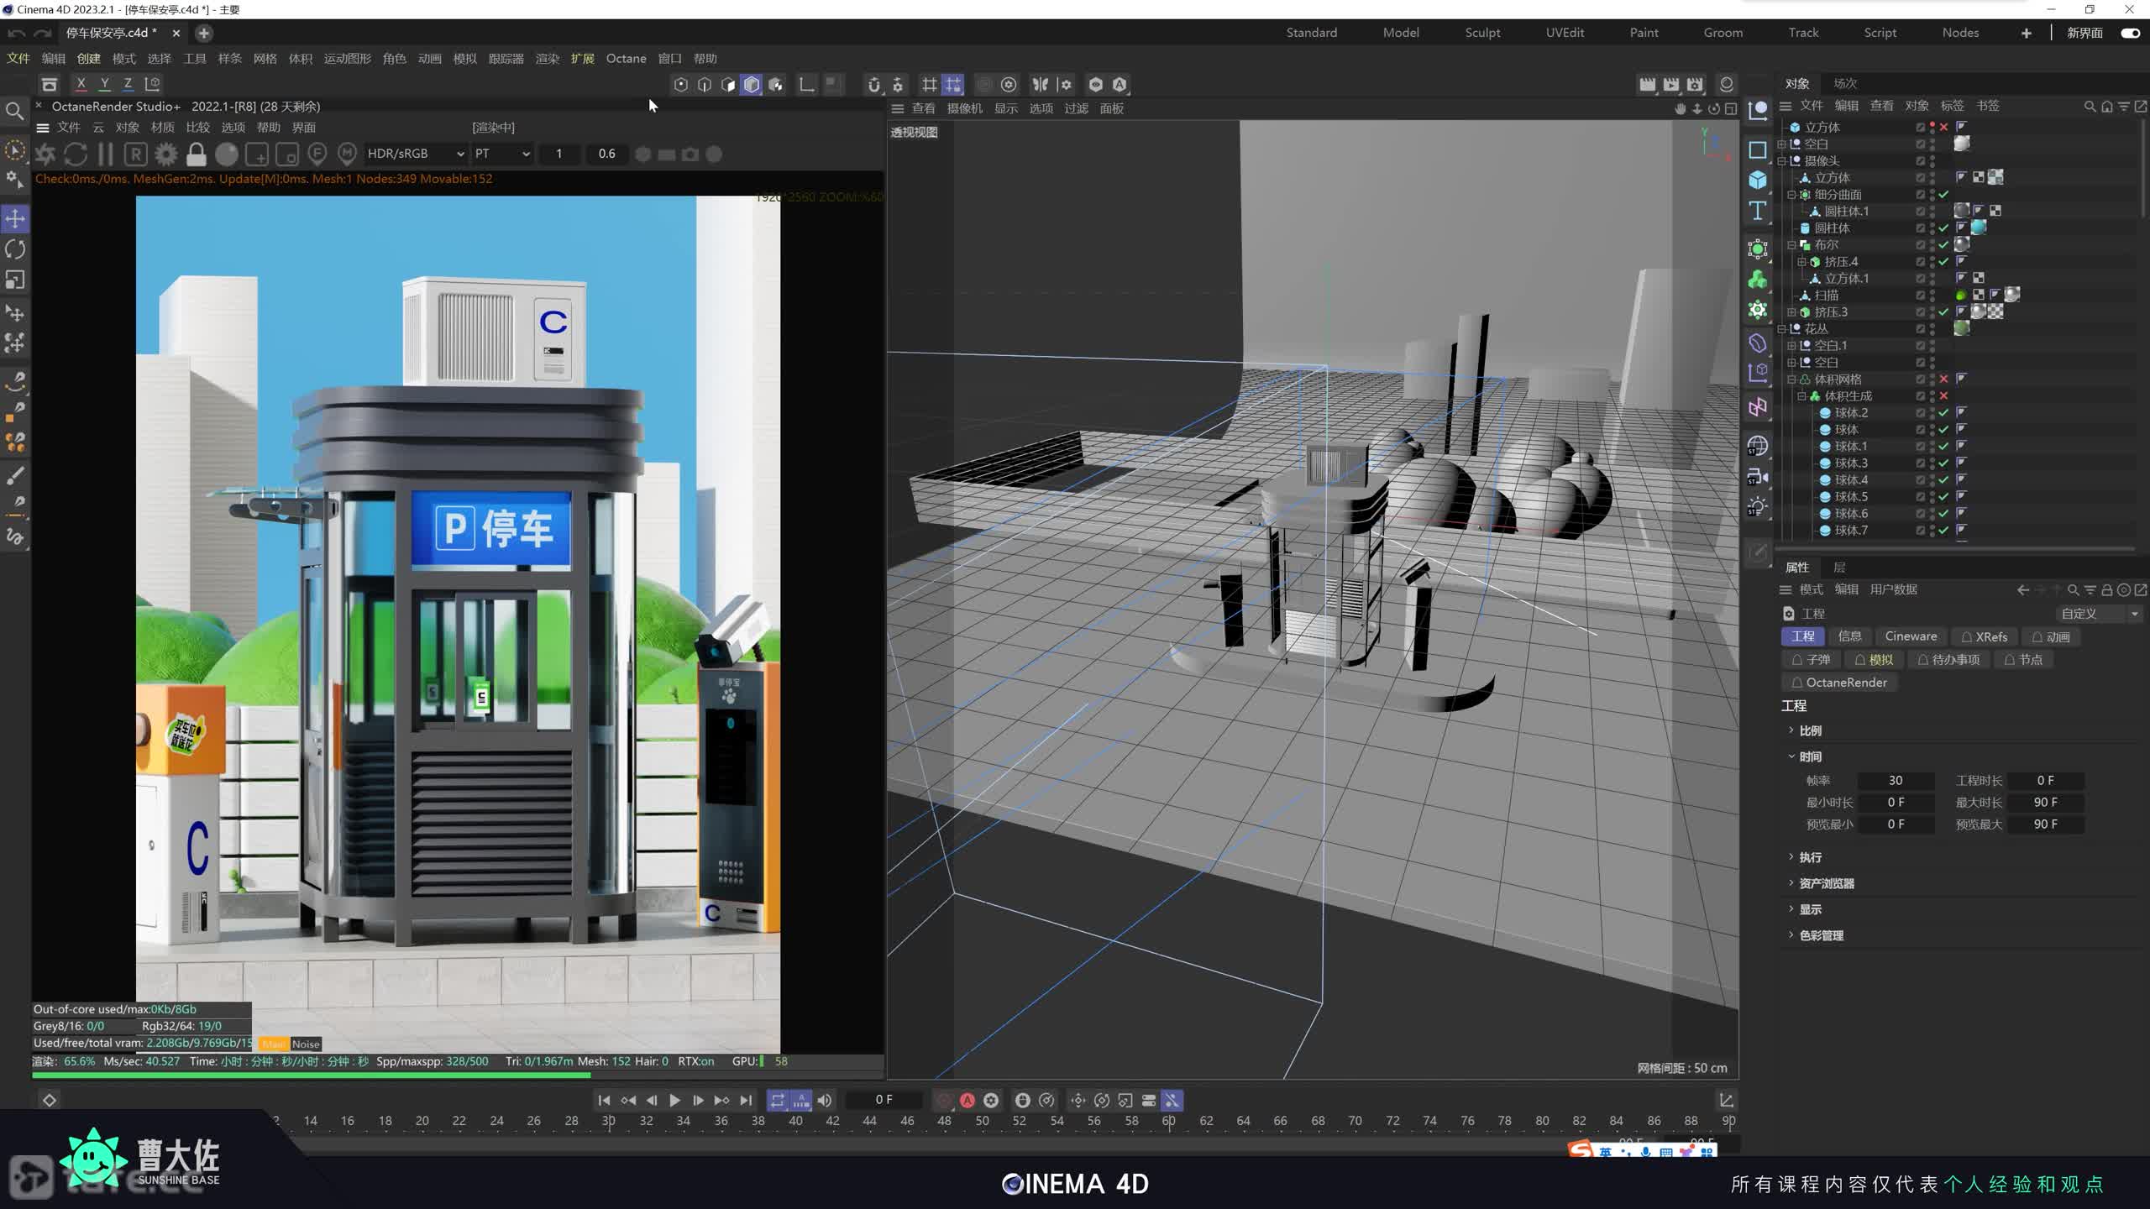Click the 帧率 input field

tap(1895, 781)
